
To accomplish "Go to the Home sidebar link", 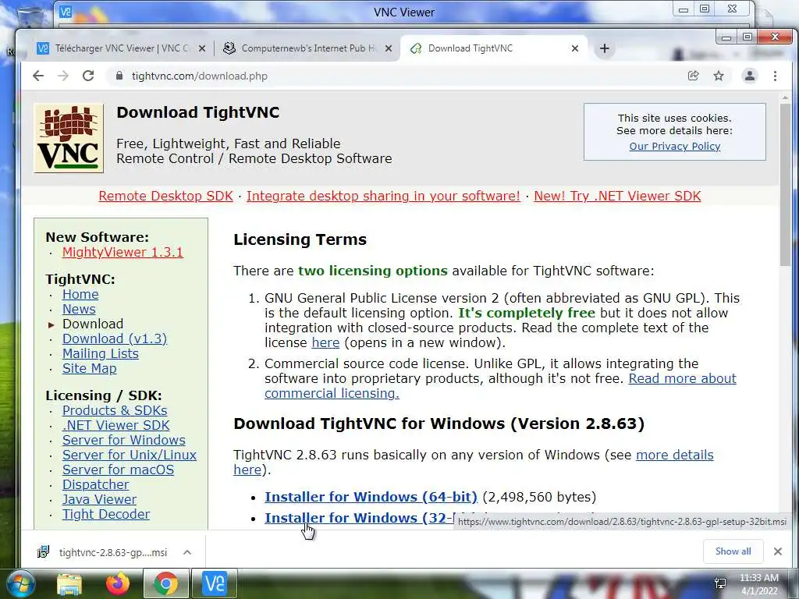I will tap(80, 294).
